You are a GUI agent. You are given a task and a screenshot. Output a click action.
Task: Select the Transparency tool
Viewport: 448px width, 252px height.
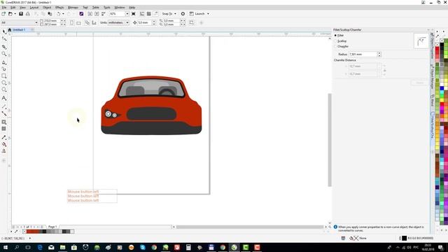pyautogui.click(x=4, y=129)
